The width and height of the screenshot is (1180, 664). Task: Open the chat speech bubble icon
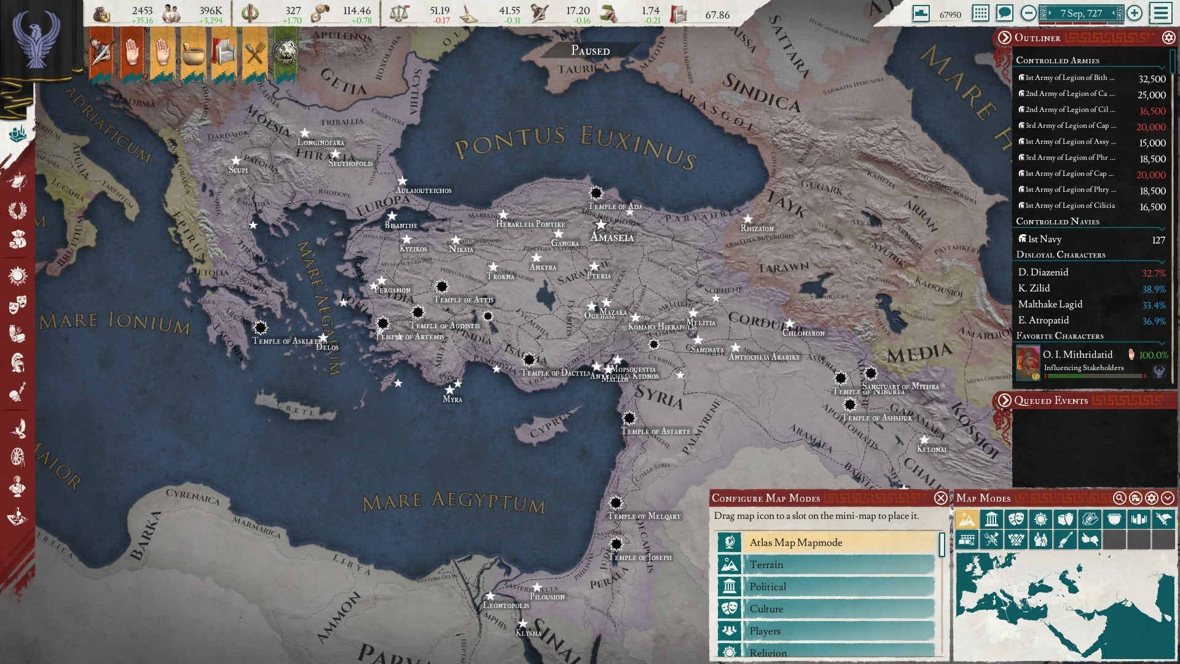1004,13
